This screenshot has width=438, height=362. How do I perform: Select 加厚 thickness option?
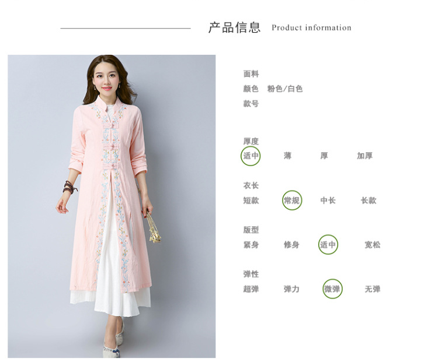click(x=364, y=156)
